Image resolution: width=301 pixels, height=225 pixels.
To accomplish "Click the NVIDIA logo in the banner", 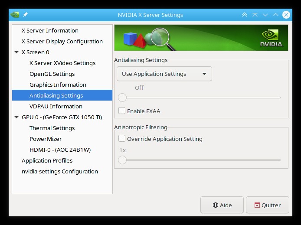I will 272,38.
